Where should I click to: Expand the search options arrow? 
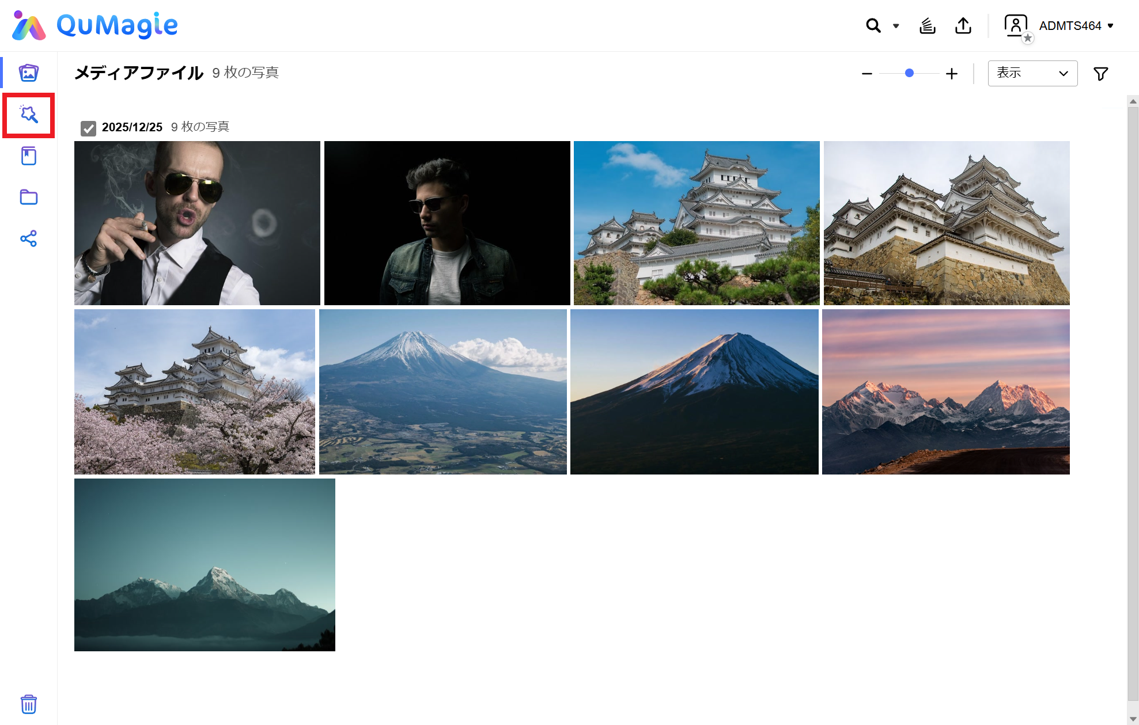point(896,26)
